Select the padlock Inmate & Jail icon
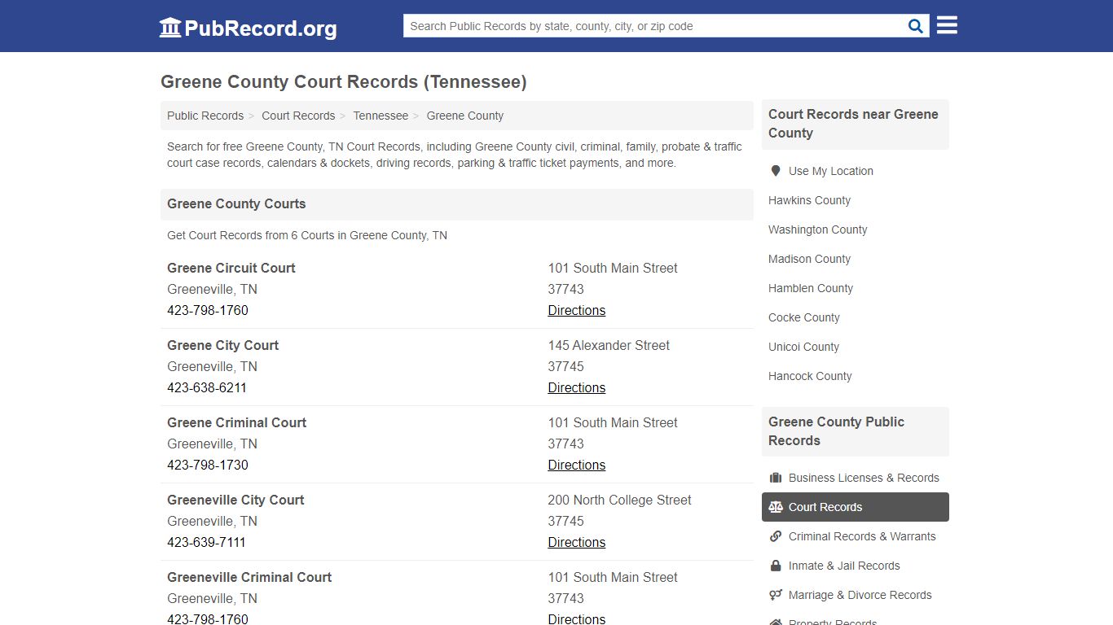The width and height of the screenshot is (1113, 625). point(775,566)
